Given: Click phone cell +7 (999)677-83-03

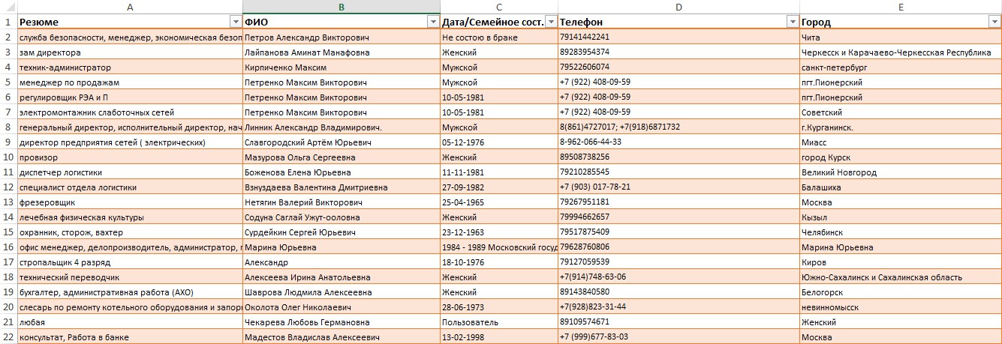Looking at the screenshot, I should (679, 337).
